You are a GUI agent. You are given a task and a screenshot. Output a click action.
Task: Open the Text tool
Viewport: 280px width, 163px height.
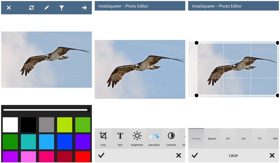120,138
